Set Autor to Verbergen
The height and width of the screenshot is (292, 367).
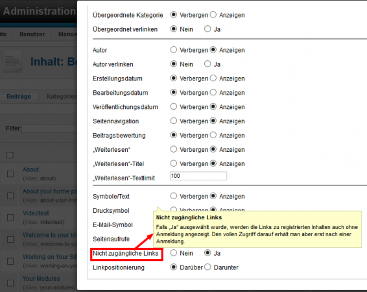tap(173, 50)
